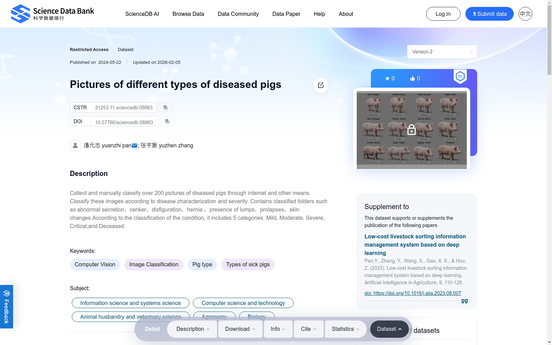Click the Submit data button
This screenshot has height=345, width=552.
tap(489, 14)
